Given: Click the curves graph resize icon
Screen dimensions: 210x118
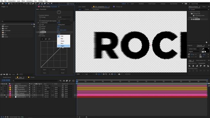Looking at the screenshot, I should coord(49,39).
